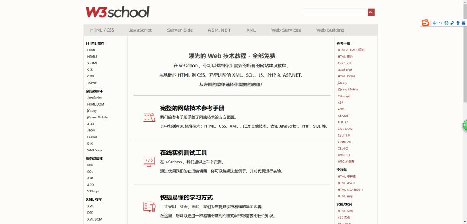Open SQL tutorial link
The image size is (467, 224).
(x=90, y=172)
